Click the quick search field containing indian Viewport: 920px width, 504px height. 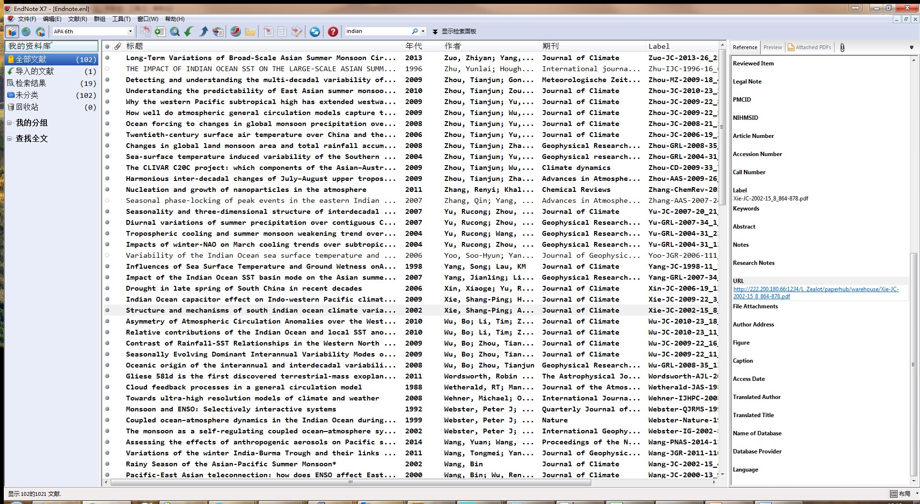(377, 31)
